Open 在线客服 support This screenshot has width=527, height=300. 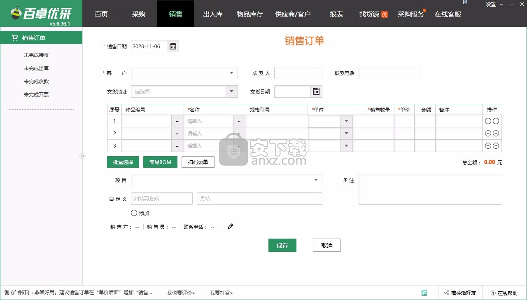tap(448, 14)
